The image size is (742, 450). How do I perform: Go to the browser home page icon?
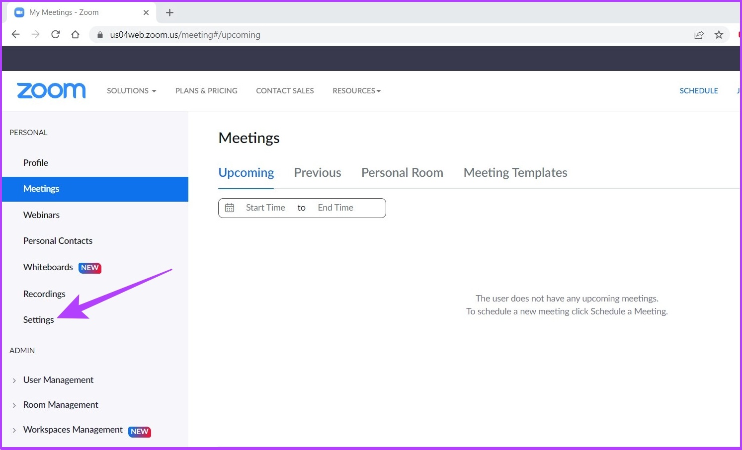(75, 34)
